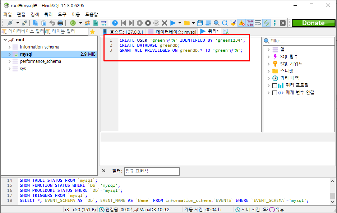Click the yellow star favorites icon
Viewport: 337px width, 213px height.
coord(92,32)
